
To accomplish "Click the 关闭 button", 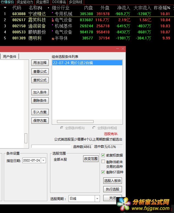I will tap(113, 198).
